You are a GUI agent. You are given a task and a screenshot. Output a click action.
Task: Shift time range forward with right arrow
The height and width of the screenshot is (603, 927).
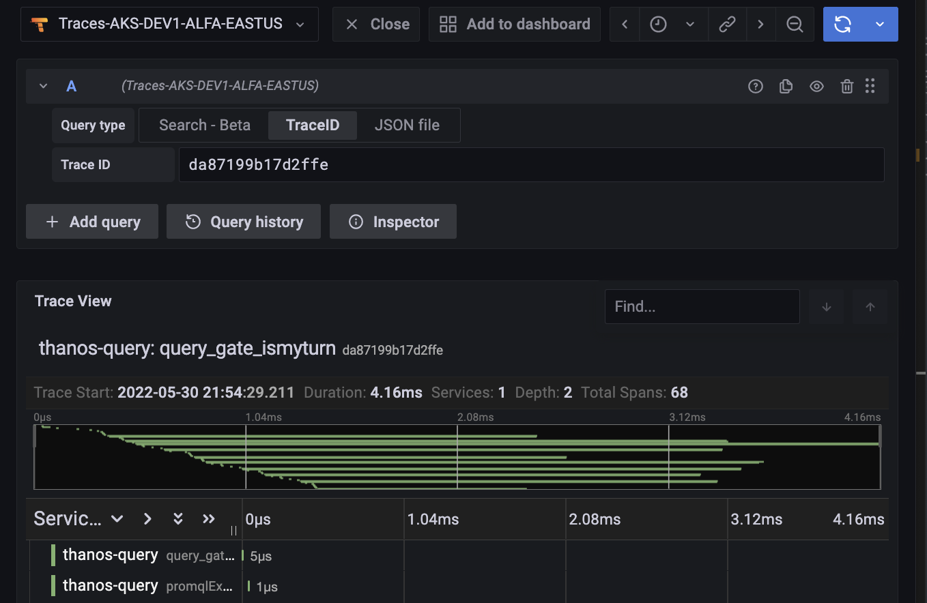pyautogui.click(x=760, y=24)
